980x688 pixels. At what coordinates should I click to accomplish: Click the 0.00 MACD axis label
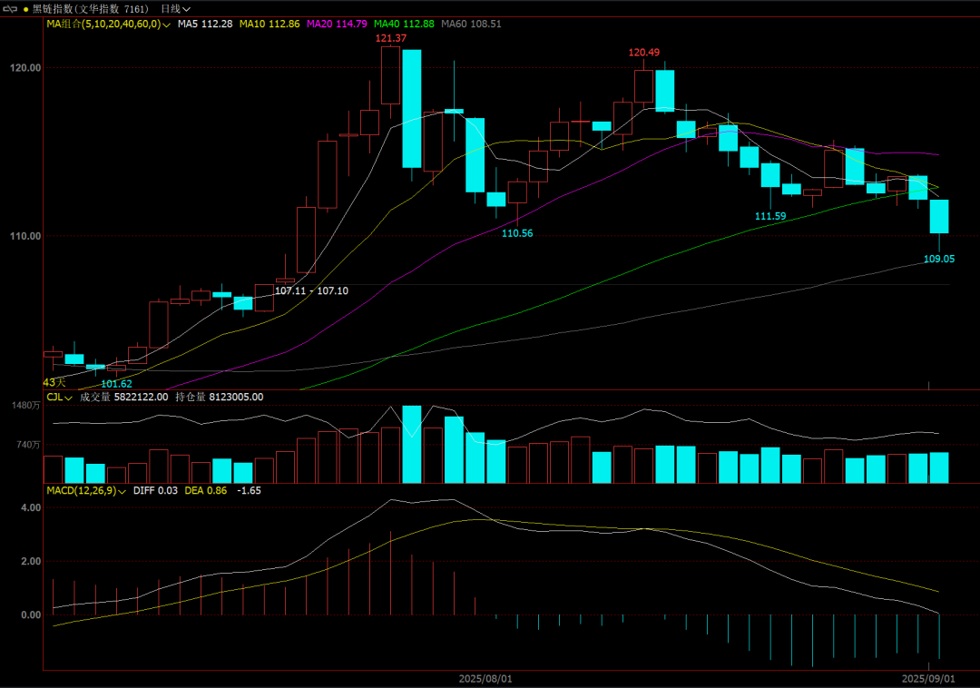click(31, 614)
